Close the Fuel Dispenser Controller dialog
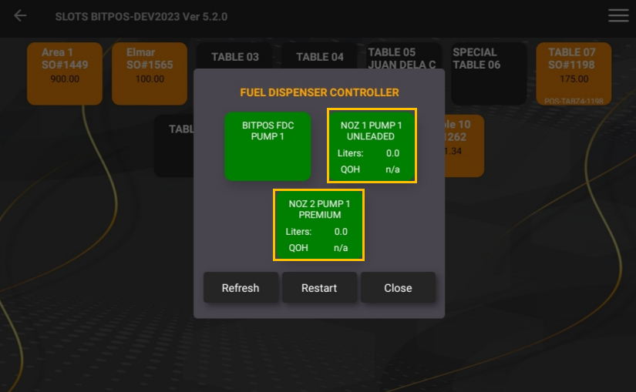 coord(398,288)
